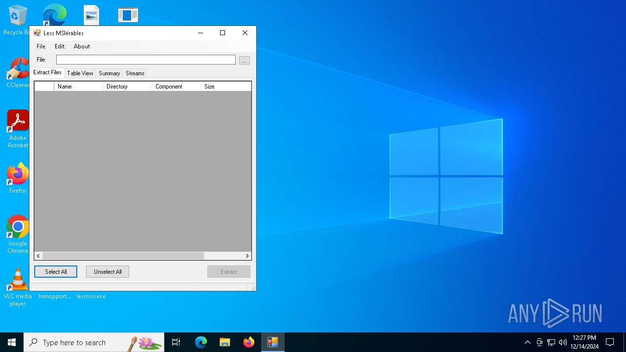
Task: Focus the File path input field
Action: click(146, 60)
